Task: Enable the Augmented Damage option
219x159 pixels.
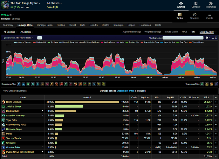Action: pyautogui.click(x=132, y=32)
